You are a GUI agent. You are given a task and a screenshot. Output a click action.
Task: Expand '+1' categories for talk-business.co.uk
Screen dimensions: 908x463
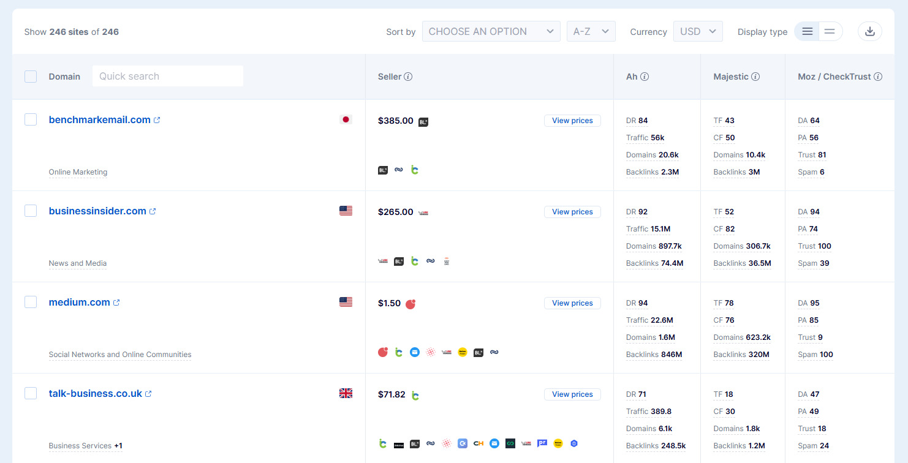pyautogui.click(x=118, y=446)
